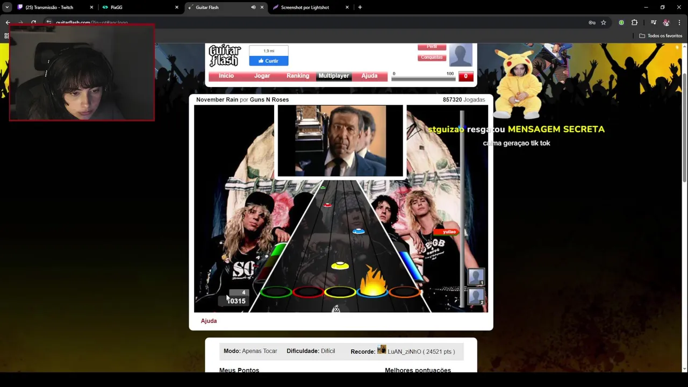Open the browser extensions puzzle icon

coord(634,23)
